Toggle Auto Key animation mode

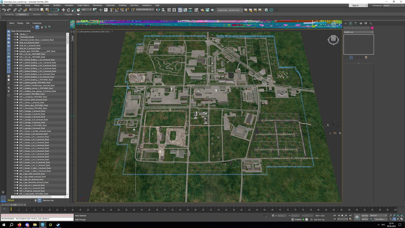click(x=364, y=216)
